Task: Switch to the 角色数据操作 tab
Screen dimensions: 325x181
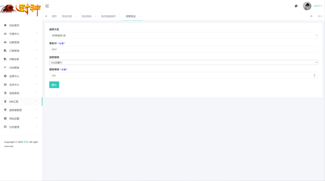Action: coord(108,16)
